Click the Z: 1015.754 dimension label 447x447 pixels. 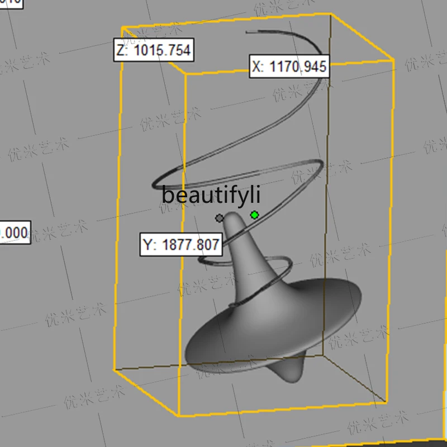point(154,50)
